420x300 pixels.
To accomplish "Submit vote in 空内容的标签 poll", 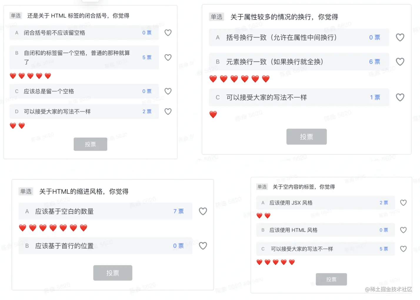I will pos(331,279).
